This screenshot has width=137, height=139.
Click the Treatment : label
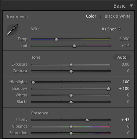pos(17,17)
